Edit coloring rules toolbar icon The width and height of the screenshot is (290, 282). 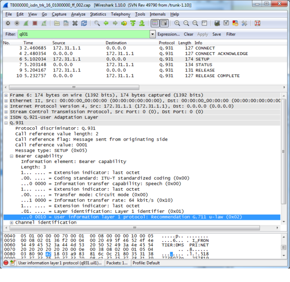point(235,24)
